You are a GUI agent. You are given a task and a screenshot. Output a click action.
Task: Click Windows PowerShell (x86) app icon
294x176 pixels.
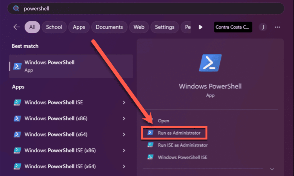pyautogui.click(x=17, y=119)
